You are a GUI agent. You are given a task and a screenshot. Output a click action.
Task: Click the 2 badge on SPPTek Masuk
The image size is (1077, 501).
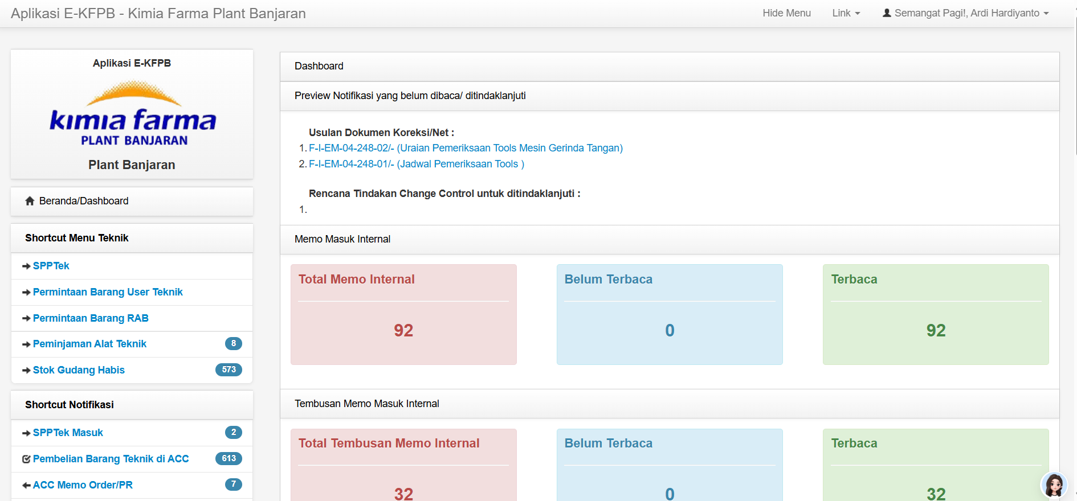(233, 433)
